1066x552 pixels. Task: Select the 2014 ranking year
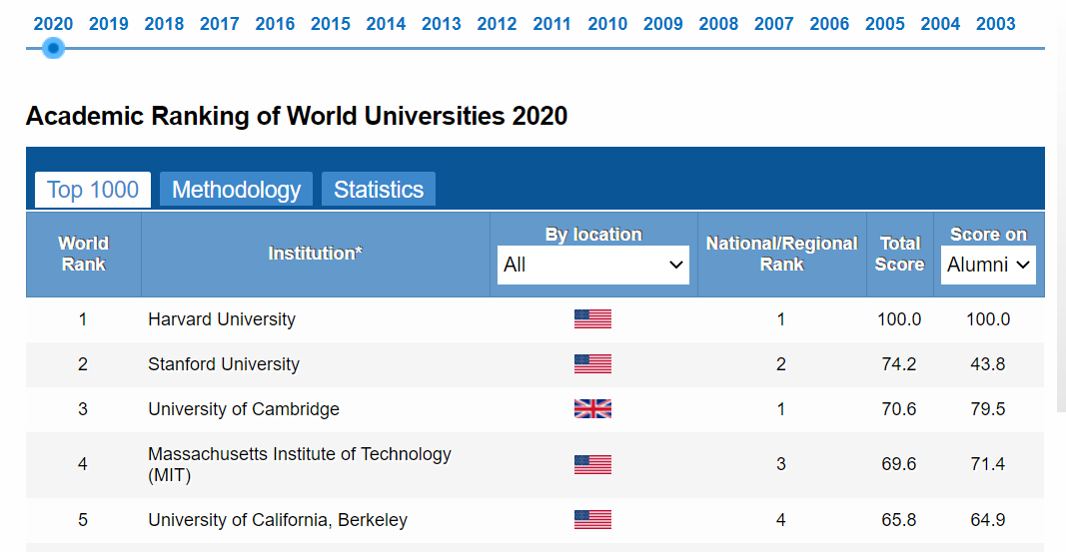pos(386,24)
